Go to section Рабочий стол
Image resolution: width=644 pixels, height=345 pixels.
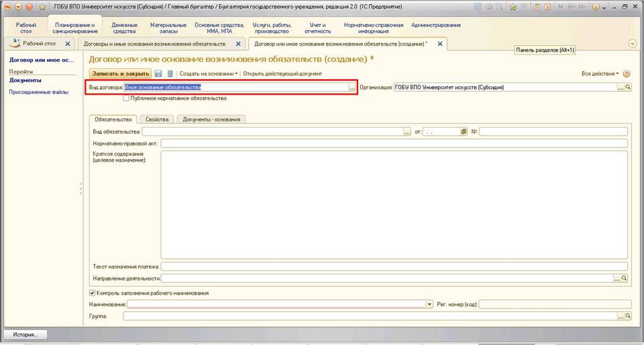26,28
